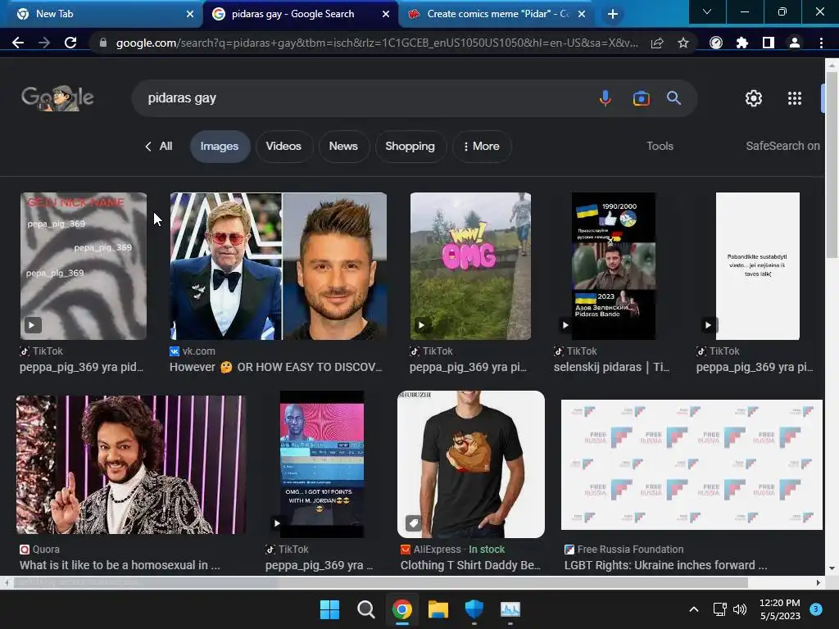
Task: Click into the search query field
Action: coord(364,98)
